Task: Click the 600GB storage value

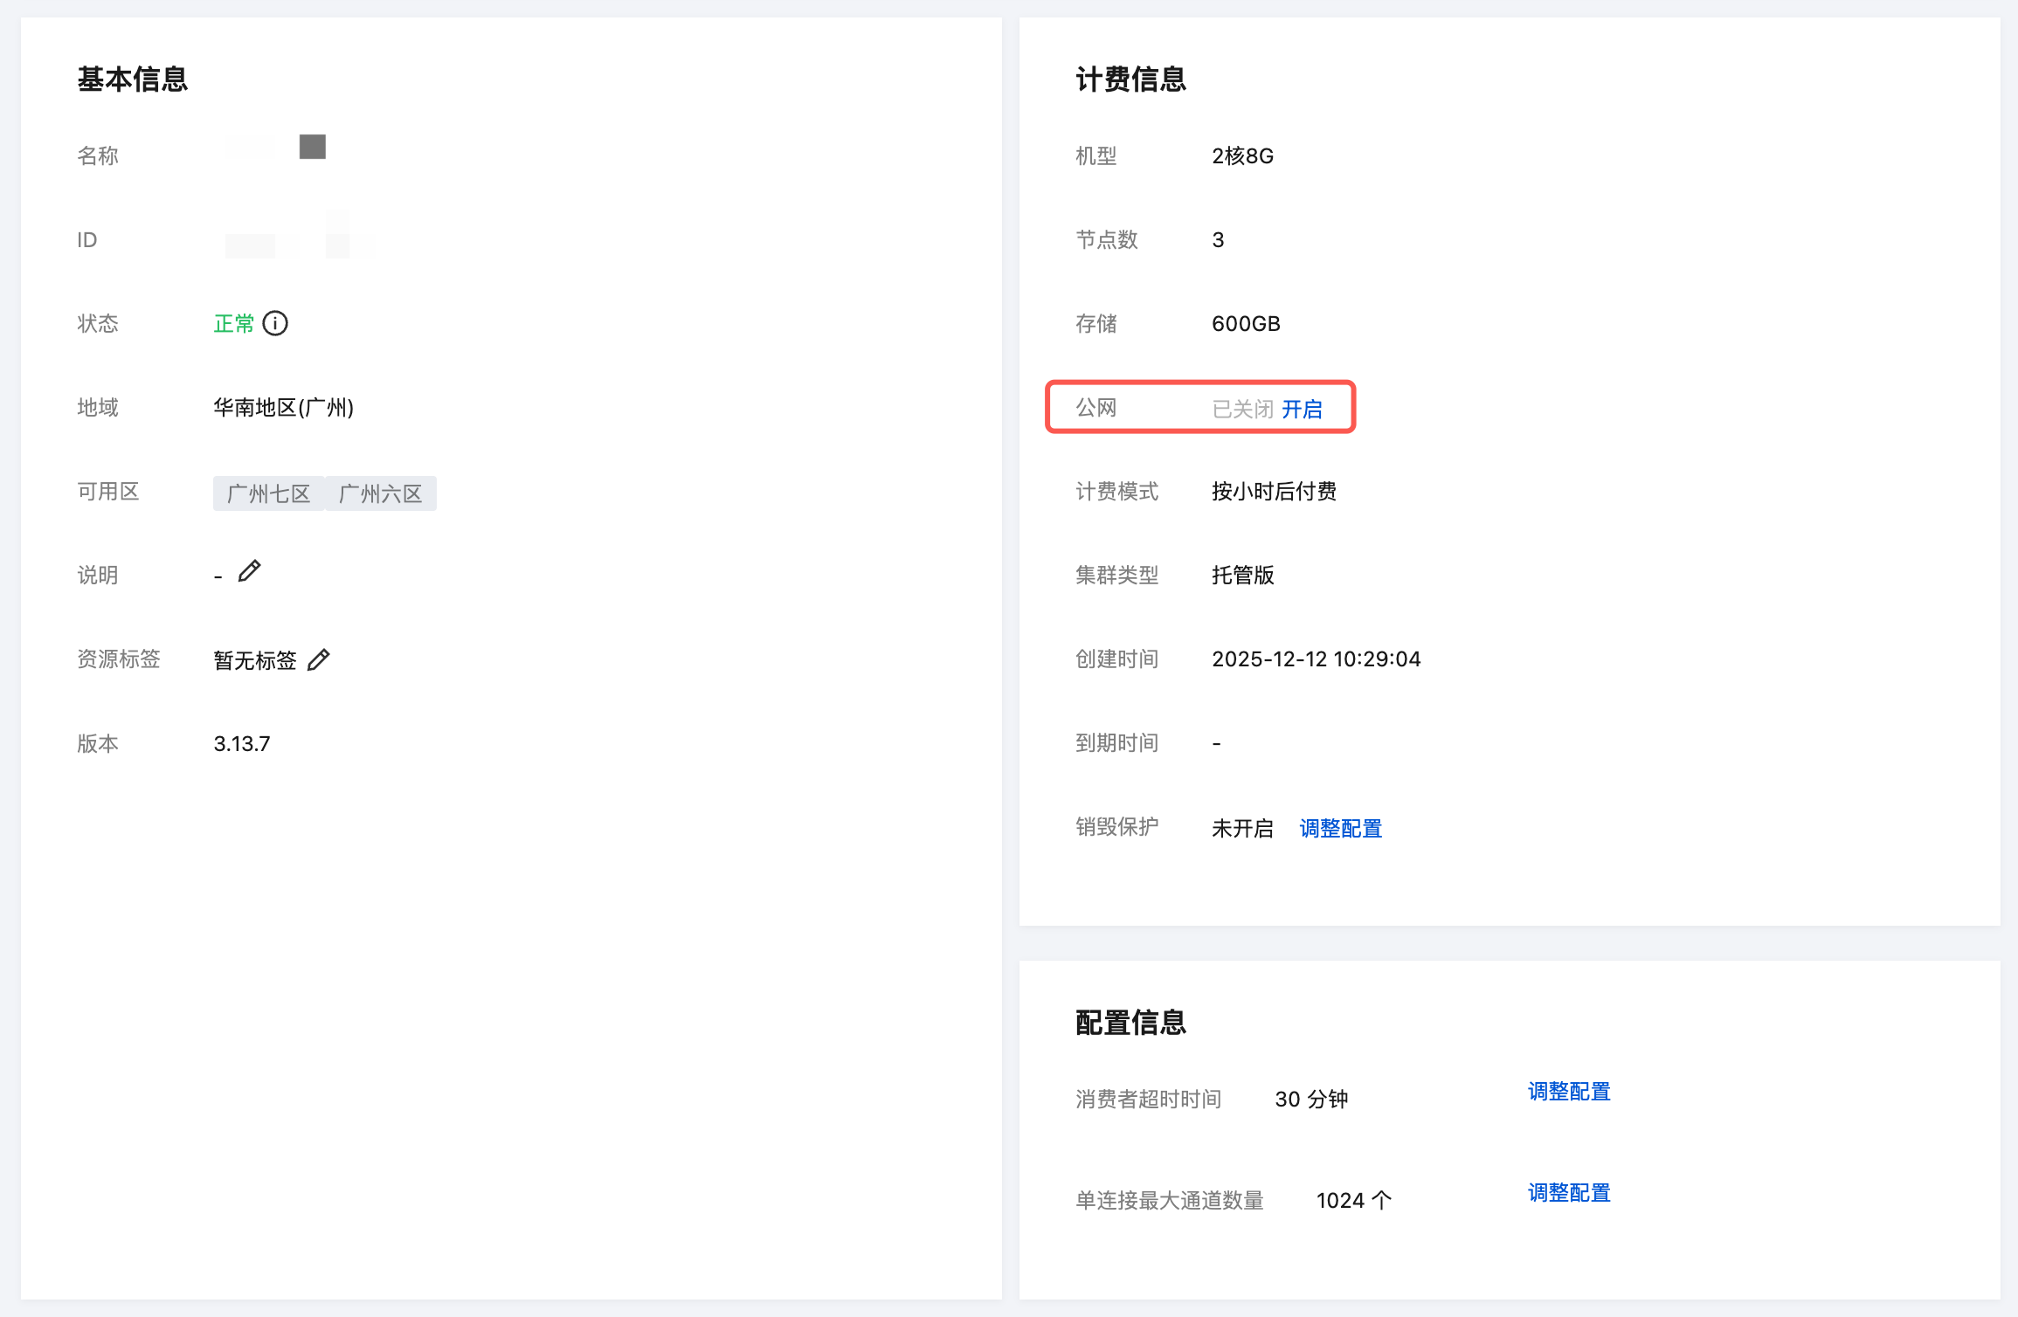Action: coord(1246,324)
